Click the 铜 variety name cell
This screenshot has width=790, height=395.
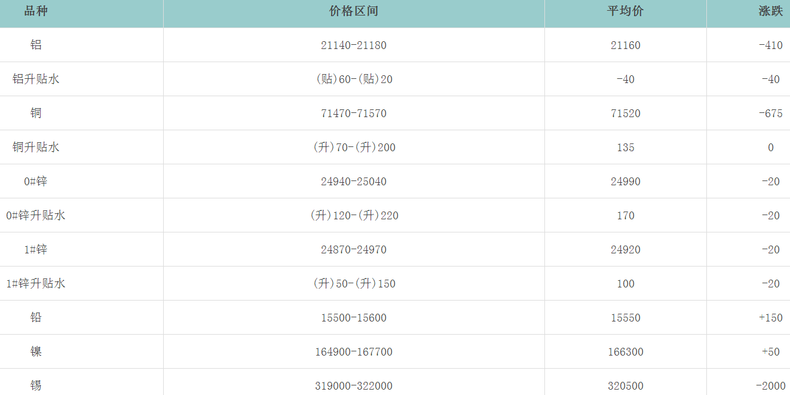coord(36,113)
